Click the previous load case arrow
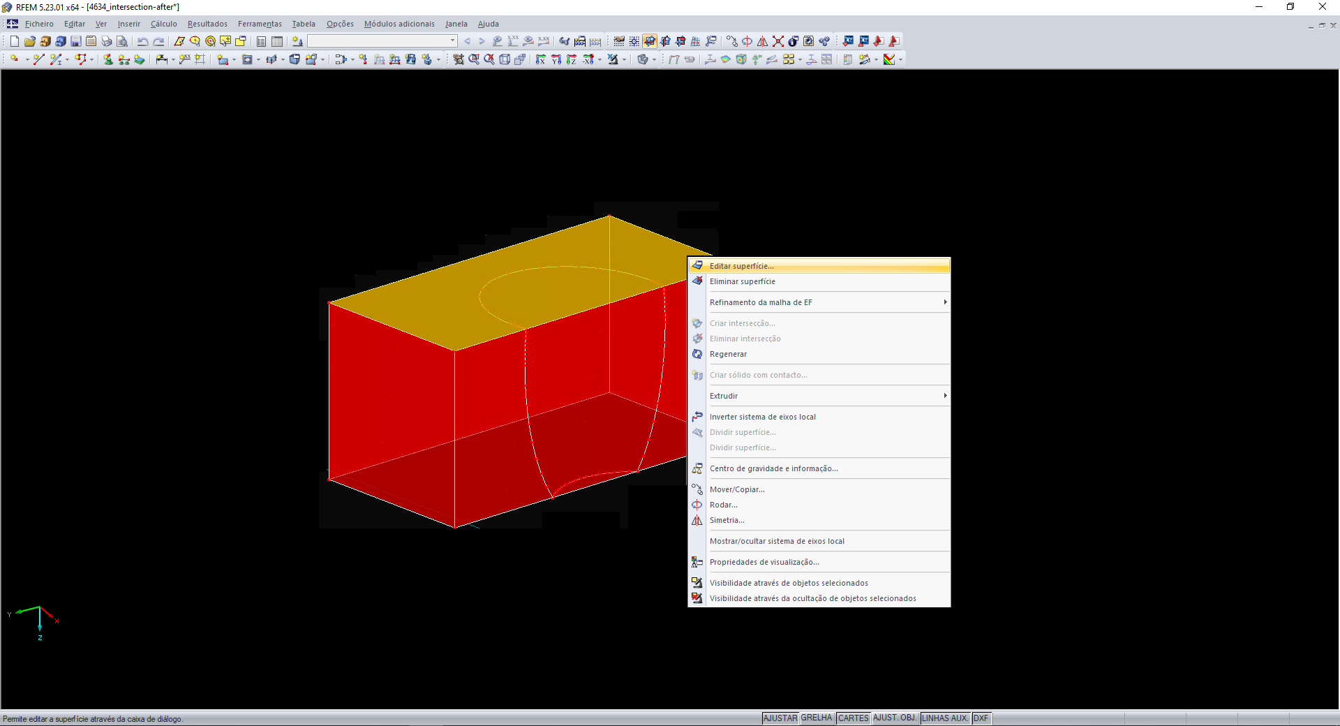Image resolution: width=1340 pixels, height=726 pixels. point(467,41)
